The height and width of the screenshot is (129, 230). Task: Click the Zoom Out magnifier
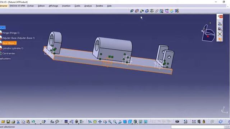pos(115,122)
